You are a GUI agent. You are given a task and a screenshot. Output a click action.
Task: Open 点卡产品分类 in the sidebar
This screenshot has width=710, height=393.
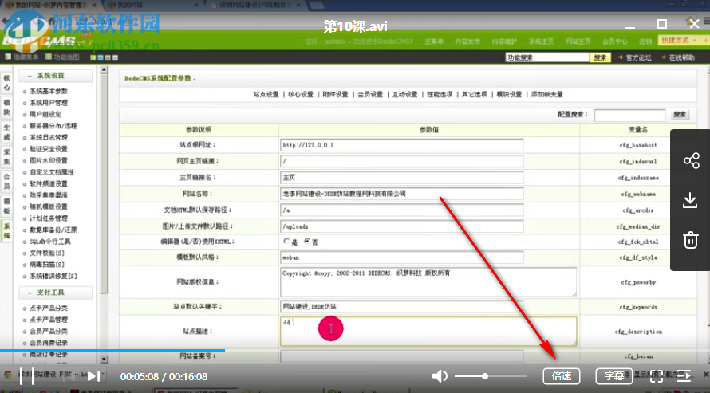(49, 308)
